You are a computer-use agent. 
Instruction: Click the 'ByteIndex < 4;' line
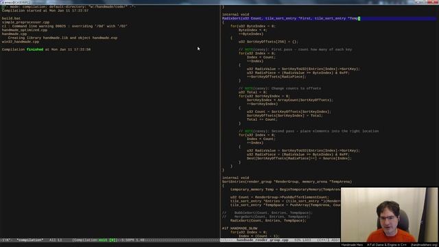point(253,30)
